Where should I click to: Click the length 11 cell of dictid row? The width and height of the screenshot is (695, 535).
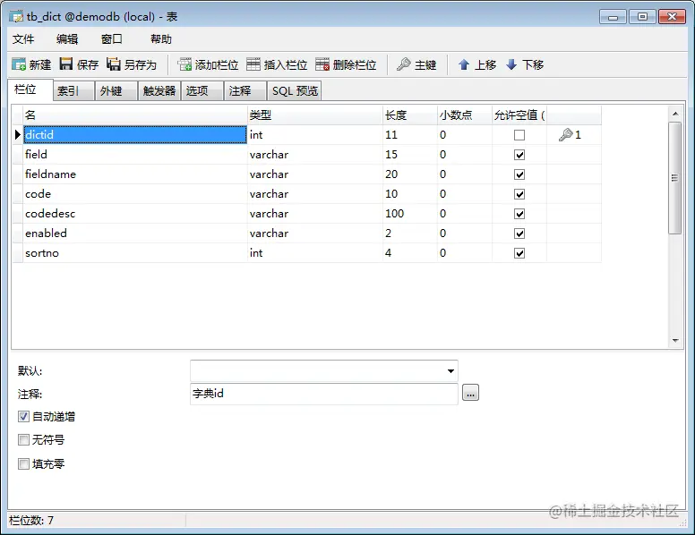(409, 134)
